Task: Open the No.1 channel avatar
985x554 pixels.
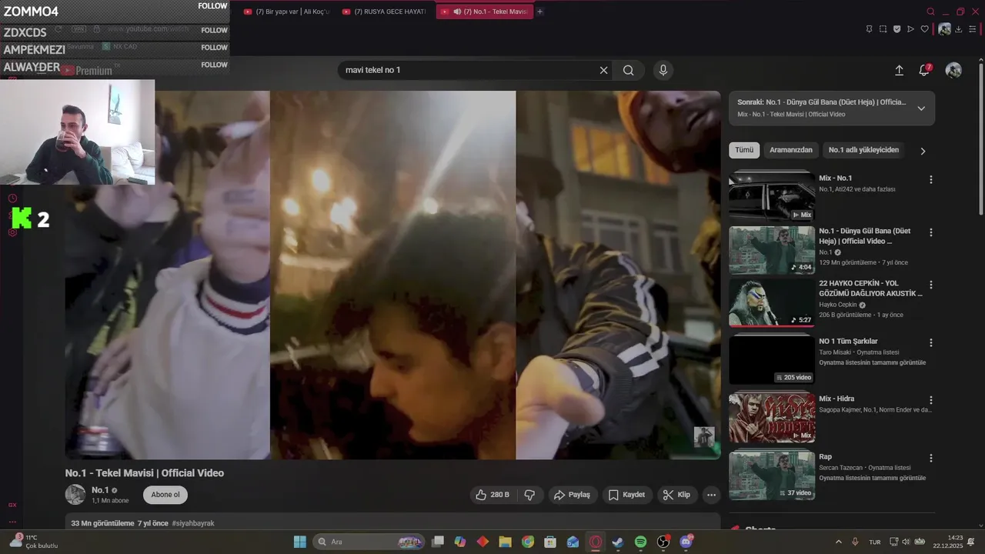Action: [x=75, y=495]
